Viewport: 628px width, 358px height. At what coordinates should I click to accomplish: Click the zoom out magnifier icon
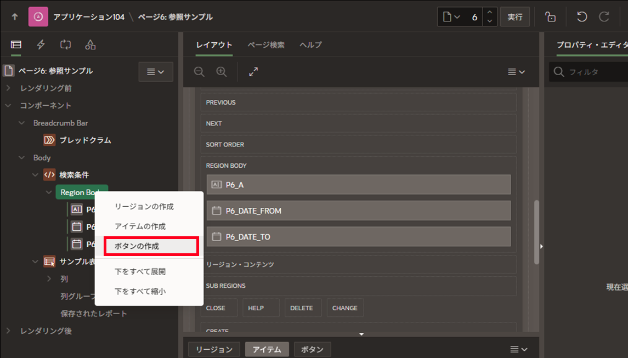(199, 72)
